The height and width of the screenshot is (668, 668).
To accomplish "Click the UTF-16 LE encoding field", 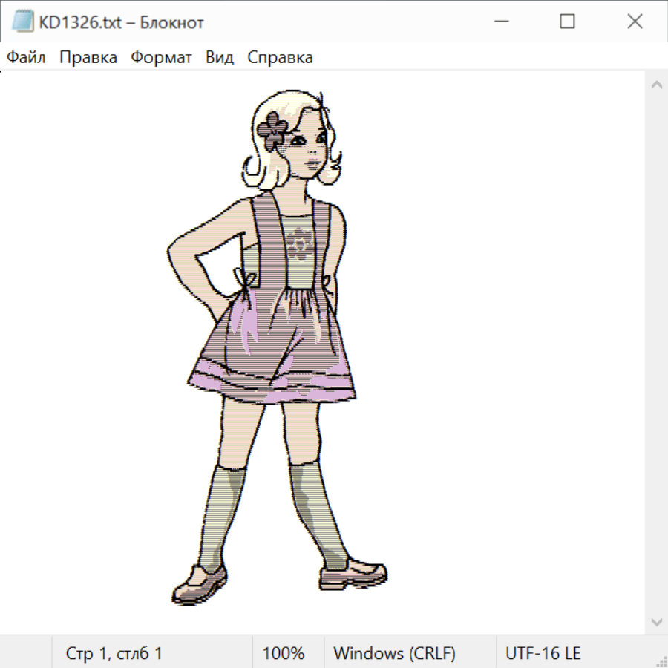I will [x=543, y=654].
